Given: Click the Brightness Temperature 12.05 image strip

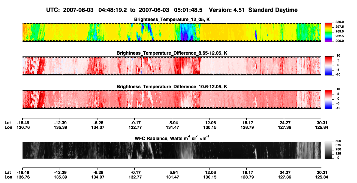Looking at the screenshot, I should click(172, 32).
